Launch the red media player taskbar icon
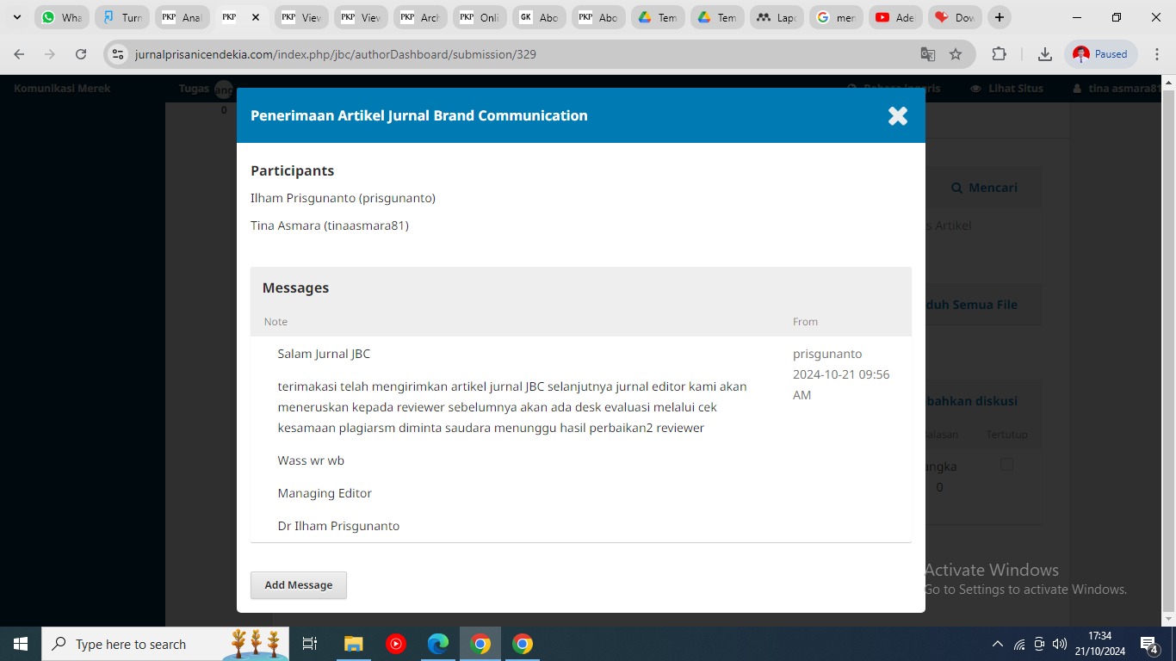The height and width of the screenshot is (661, 1176). pyautogui.click(x=396, y=644)
